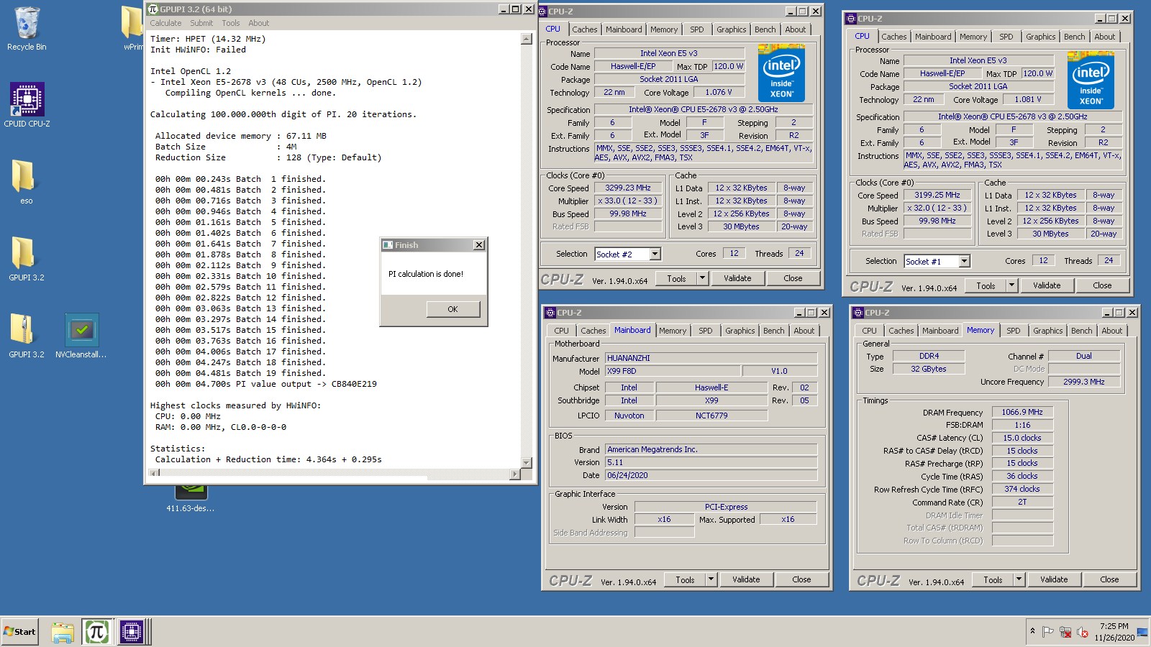Click Close button in Socket #1 CPU-Z window
This screenshot has width=1151, height=647.
click(1102, 285)
